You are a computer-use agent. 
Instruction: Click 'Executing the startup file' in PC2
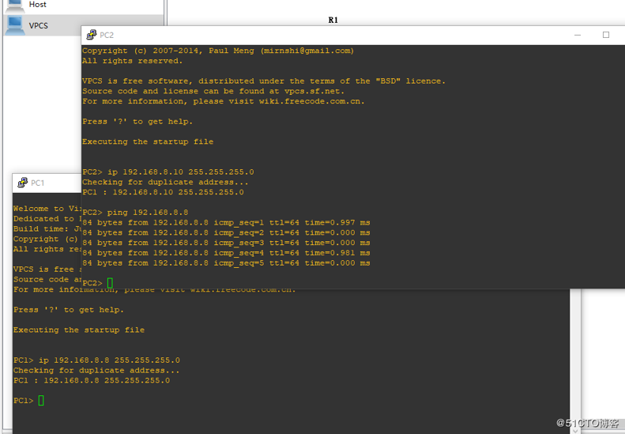click(148, 142)
